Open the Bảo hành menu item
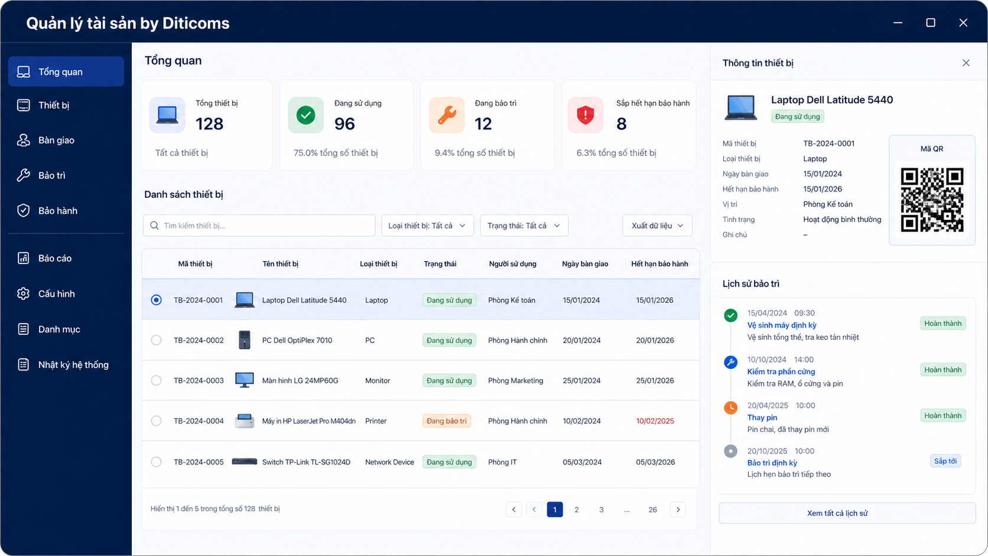The image size is (988, 556). pyautogui.click(x=66, y=211)
